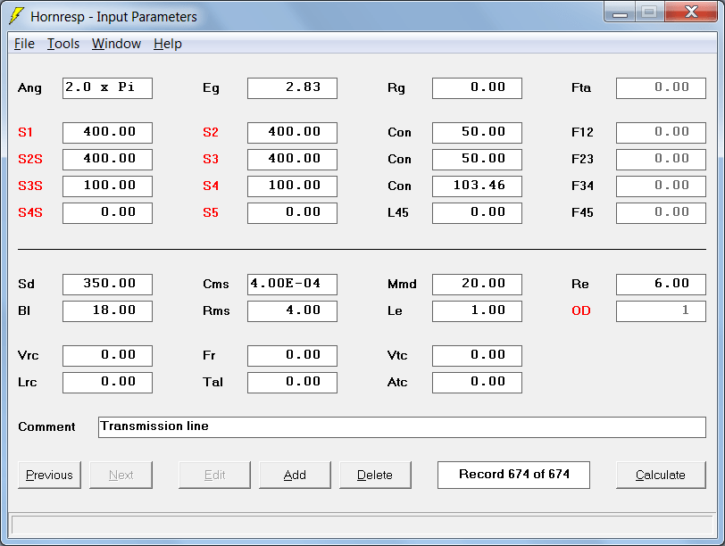Viewport: 725px width, 546px height.
Task: Click the Vtc input field
Action: coord(477,356)
